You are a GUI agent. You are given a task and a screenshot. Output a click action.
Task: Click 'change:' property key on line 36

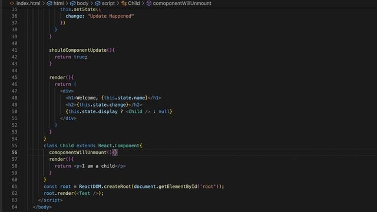coord(75,16)
